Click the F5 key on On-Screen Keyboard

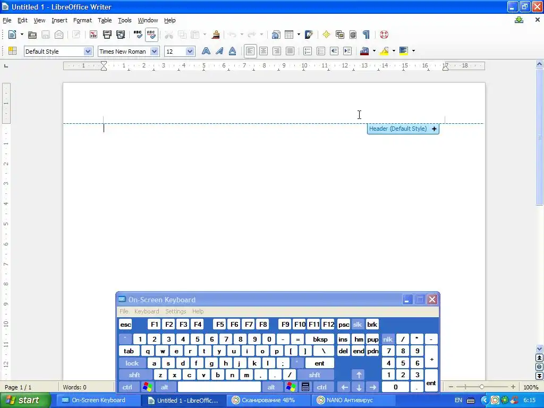coord(220,325)
